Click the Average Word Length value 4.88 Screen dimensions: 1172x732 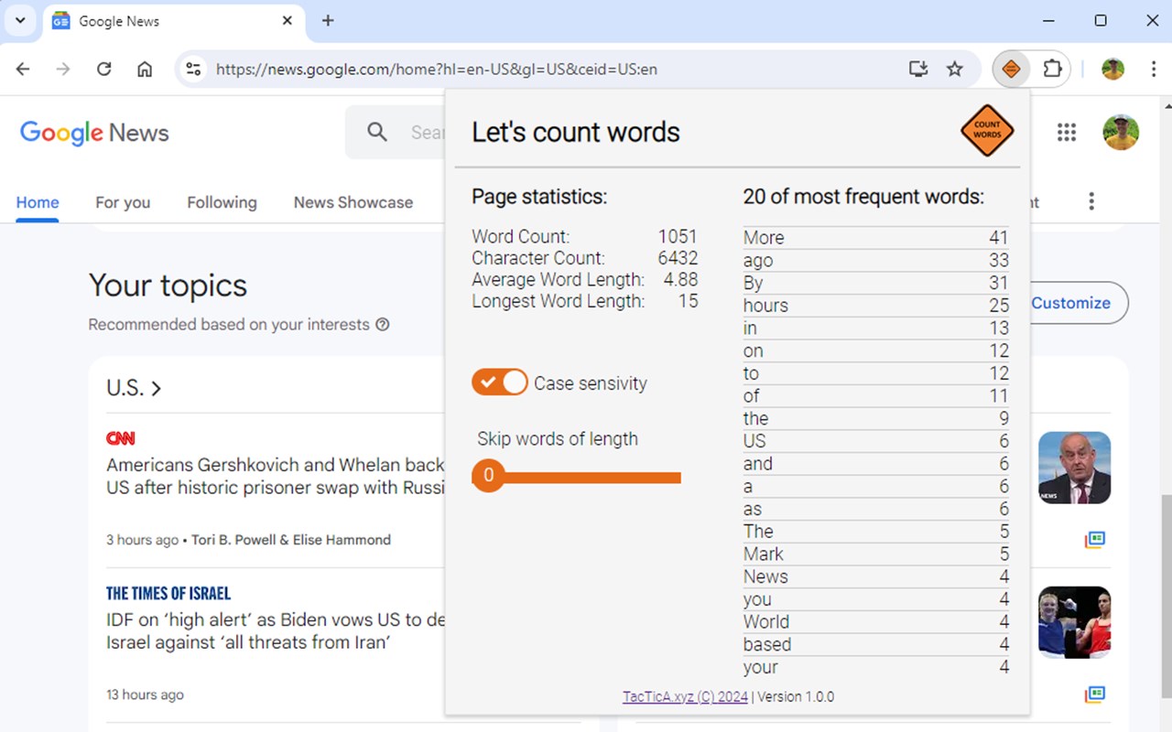(680, 280)
